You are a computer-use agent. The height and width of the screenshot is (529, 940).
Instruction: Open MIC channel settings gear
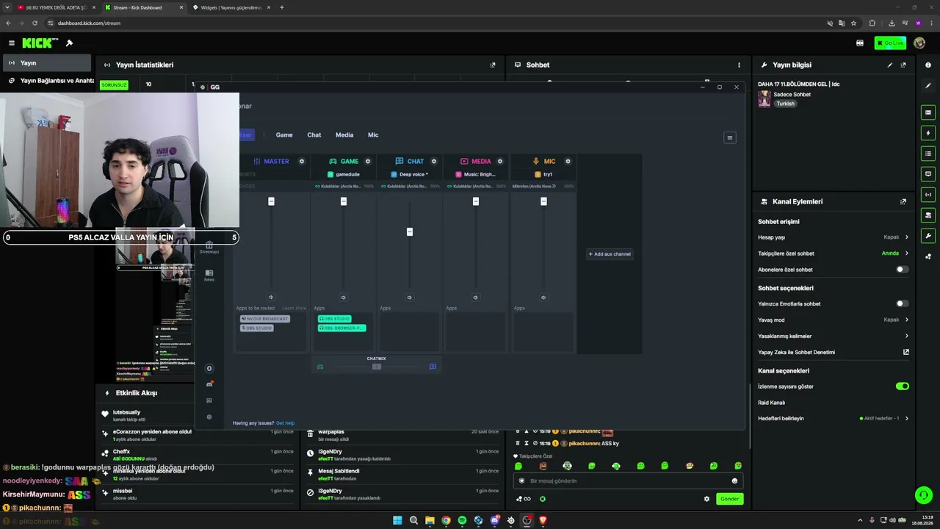pyautogui.click(x=568, y=162)
